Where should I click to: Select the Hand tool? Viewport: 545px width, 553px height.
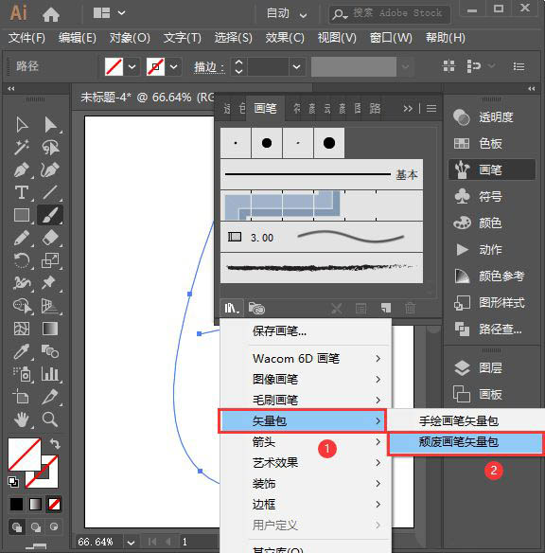click(x=22, y=419)
